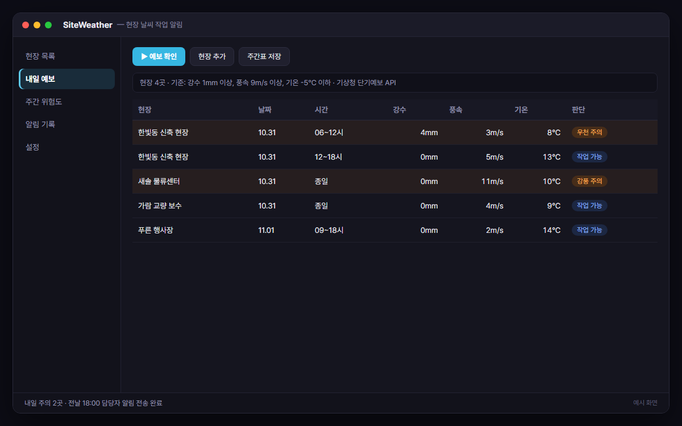Click the 현장 column header
Screen dimensions: 682x426
point(145,110)
